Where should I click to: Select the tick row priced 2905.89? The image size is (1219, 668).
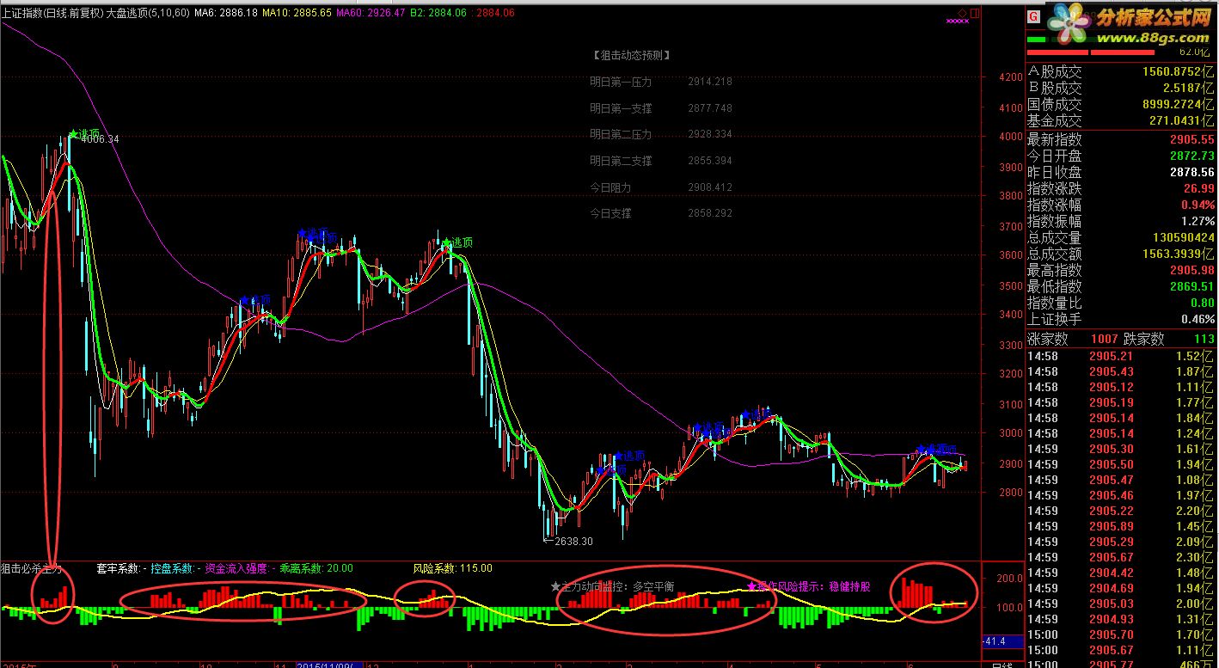tap(1122, 526)
